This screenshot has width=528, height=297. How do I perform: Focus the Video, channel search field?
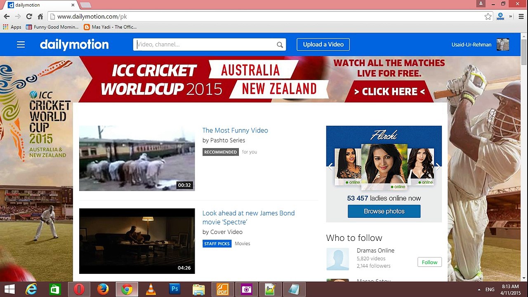point(205,45)
